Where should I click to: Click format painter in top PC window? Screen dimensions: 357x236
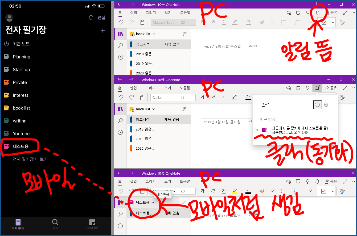tap(262, 22)
